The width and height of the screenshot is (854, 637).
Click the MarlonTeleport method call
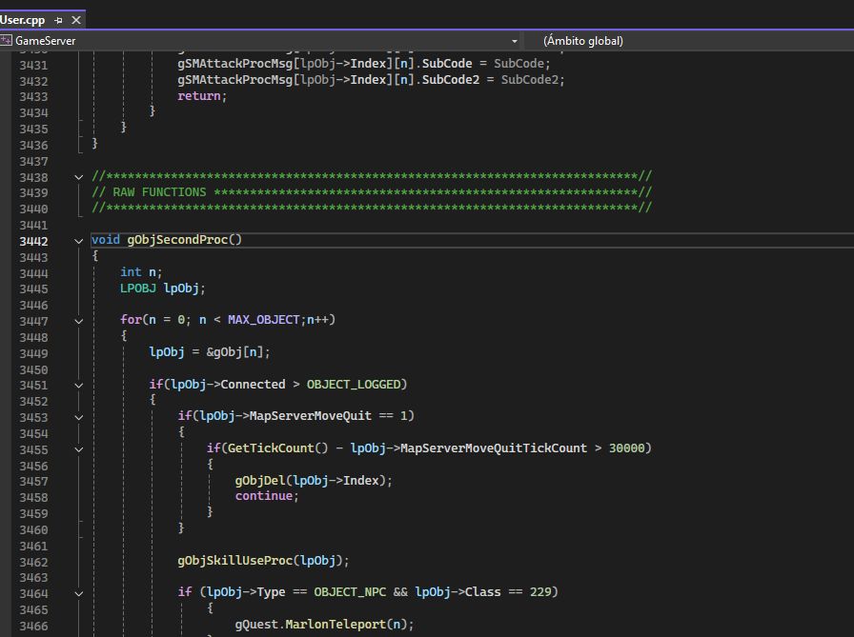coord(335,625)
